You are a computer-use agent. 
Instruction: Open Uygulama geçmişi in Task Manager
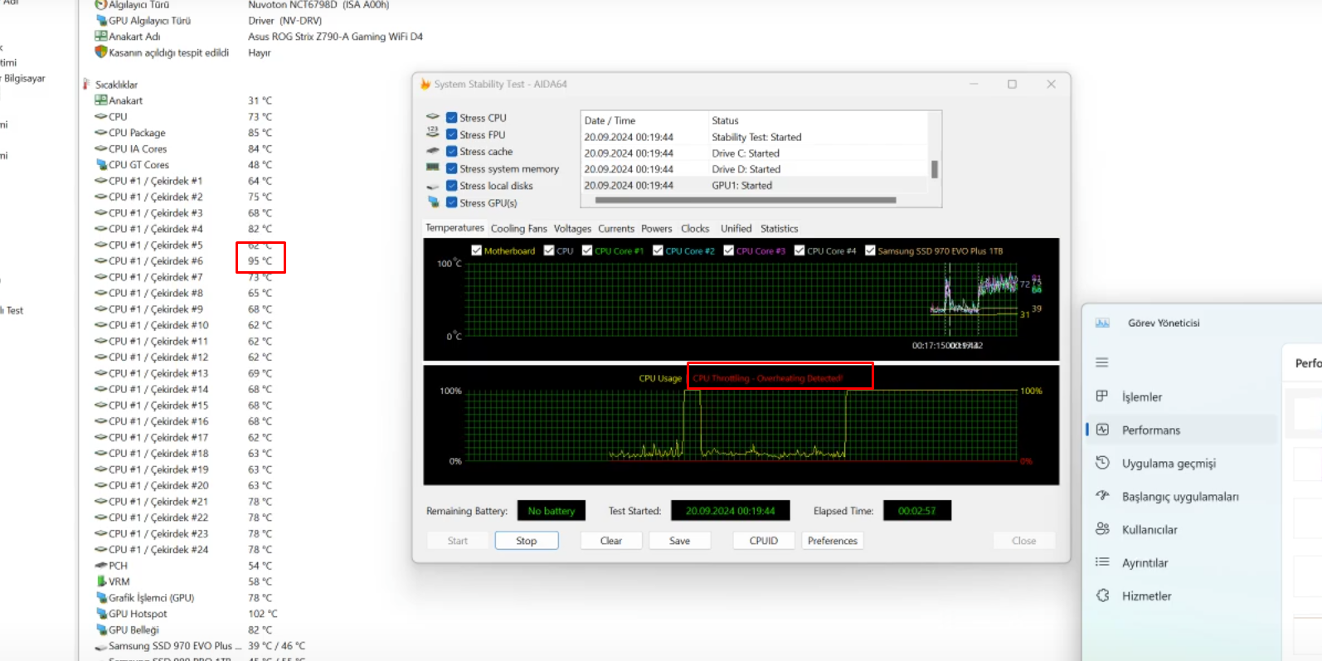pos(1182,463)
